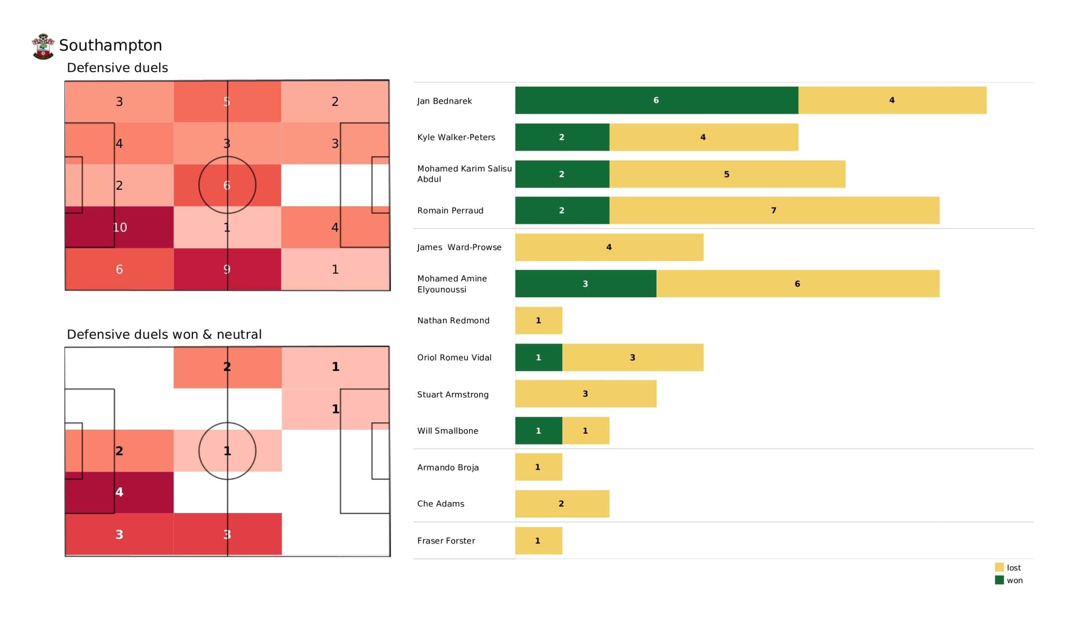The image size is (1079, 634).
Task: Select Che Adams' lost bar showing 2
Action: point(562,504)
